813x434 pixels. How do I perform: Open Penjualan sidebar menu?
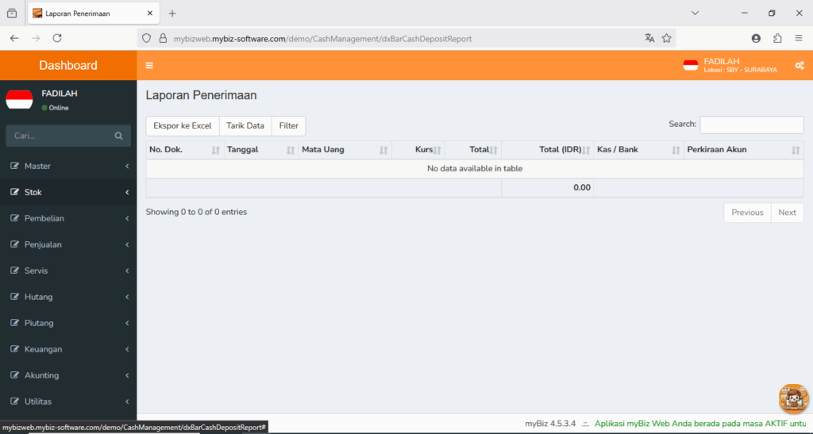pos(68,244)
